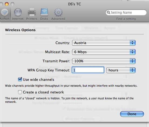Open the Advanced gear icon
Screen dimensions: 149x127
point(58,12)
